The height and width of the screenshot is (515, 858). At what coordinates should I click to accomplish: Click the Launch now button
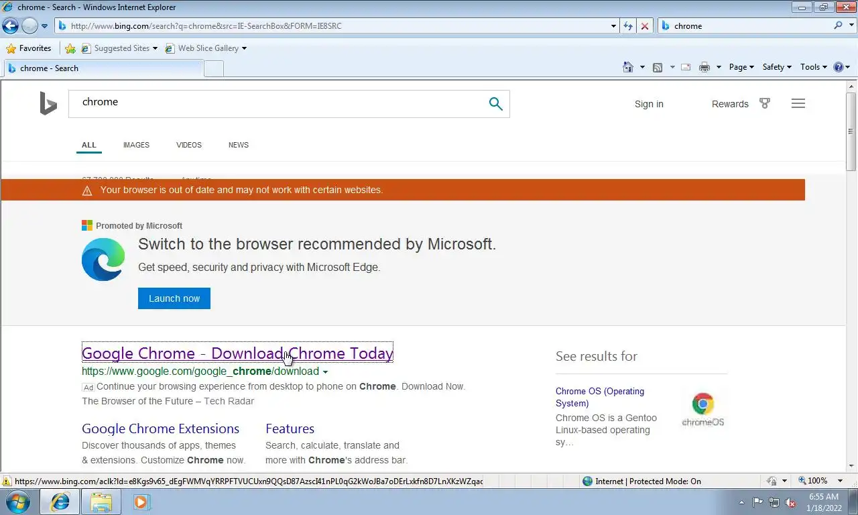174,298
